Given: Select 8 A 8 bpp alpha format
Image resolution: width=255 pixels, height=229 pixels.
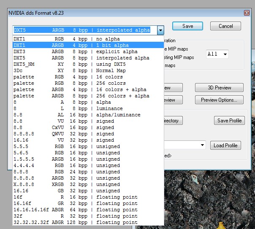Looking at the screenshot, I should click(x=88, y=102).
